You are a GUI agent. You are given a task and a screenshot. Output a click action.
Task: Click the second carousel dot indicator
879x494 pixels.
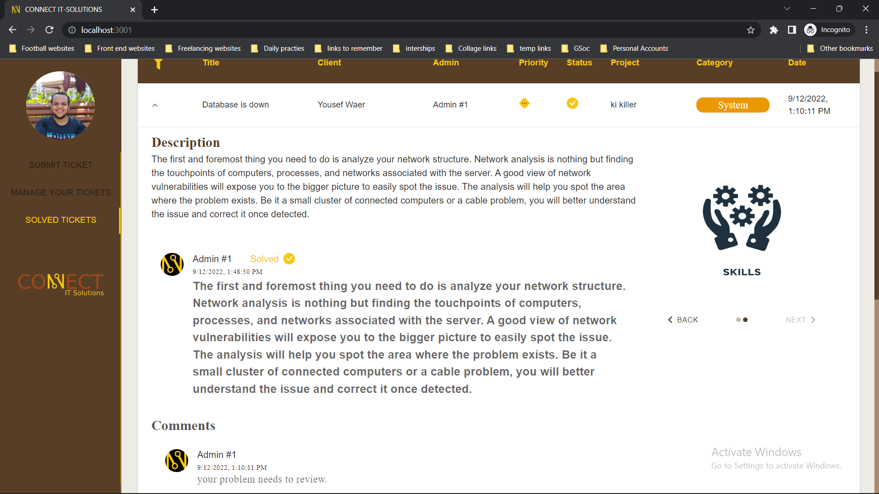click(745, 320)
